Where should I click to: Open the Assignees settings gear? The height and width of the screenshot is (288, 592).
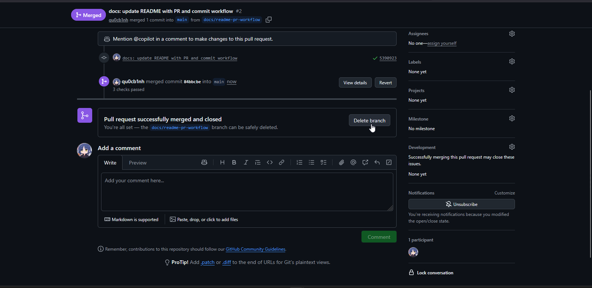pos(512,34)
